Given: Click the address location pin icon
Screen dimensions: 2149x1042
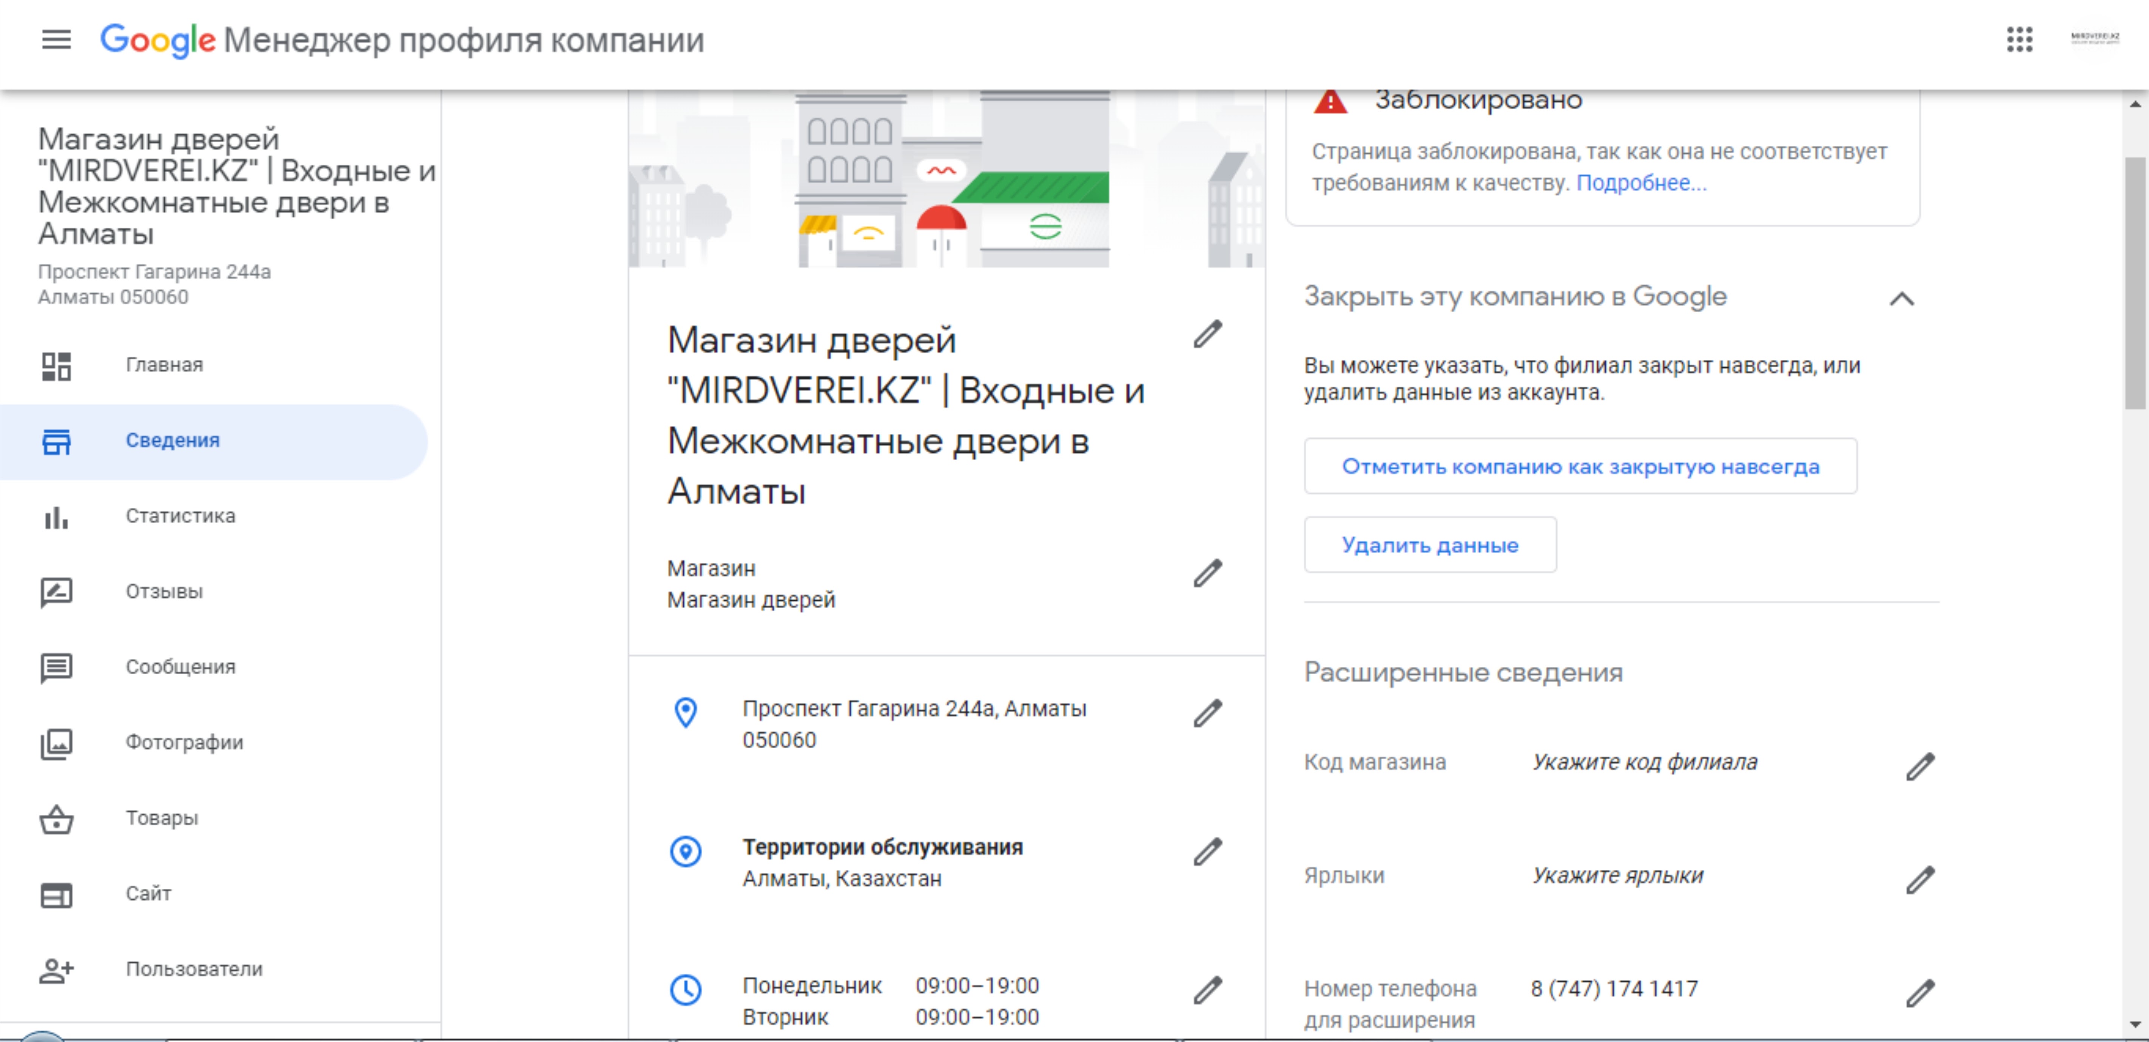Looking at the screenshot, I should click(x=685, y=712).
